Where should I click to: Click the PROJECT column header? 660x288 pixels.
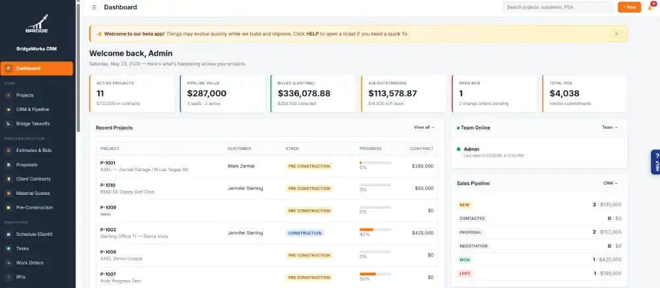(110, 149)
